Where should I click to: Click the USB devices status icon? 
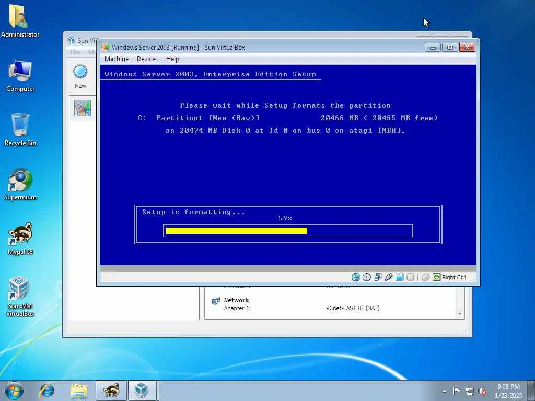tap(388, 277)
